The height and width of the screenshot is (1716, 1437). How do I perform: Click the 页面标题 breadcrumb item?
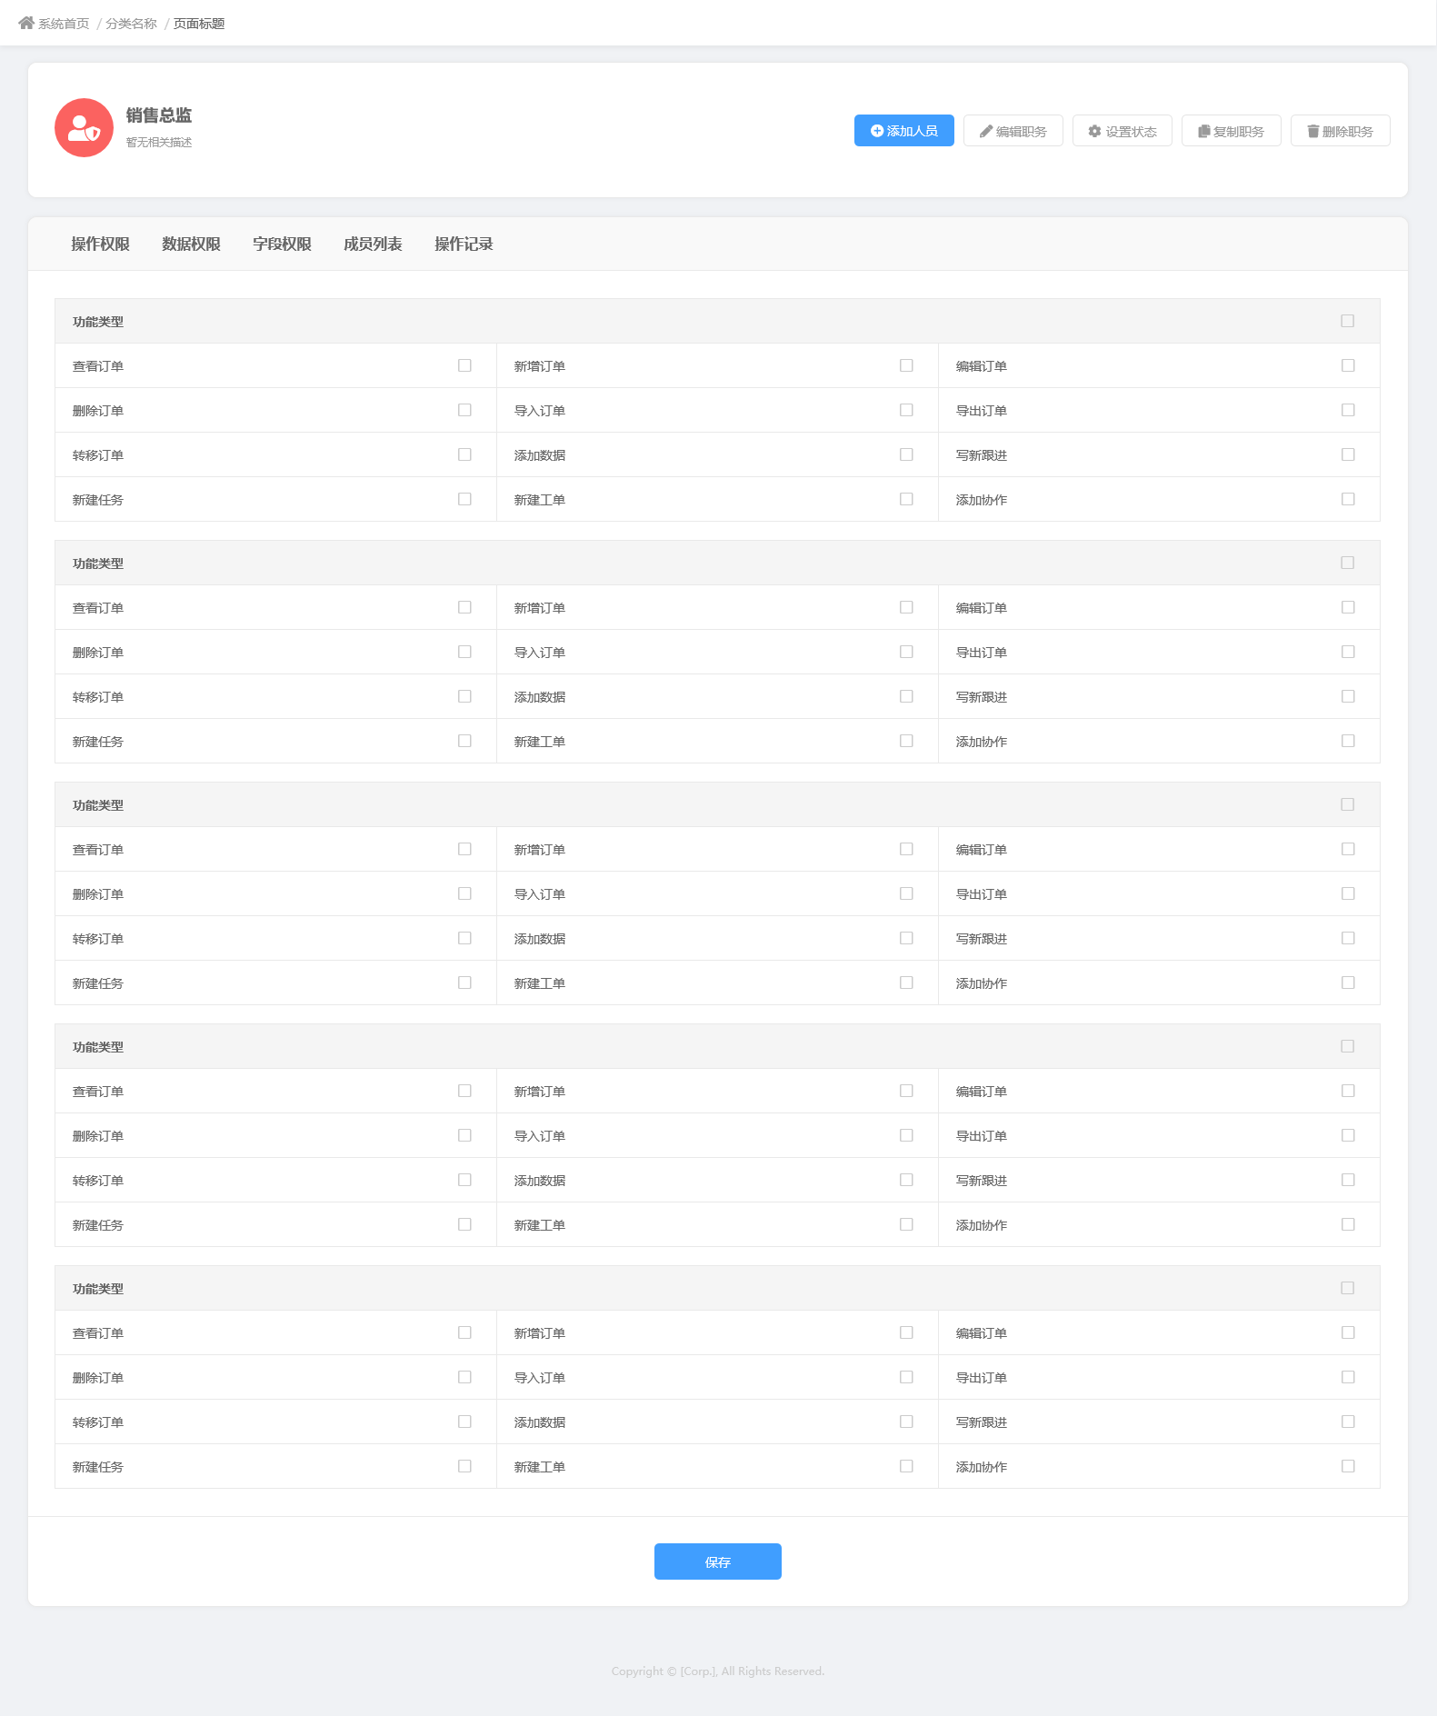click(199, 24)
